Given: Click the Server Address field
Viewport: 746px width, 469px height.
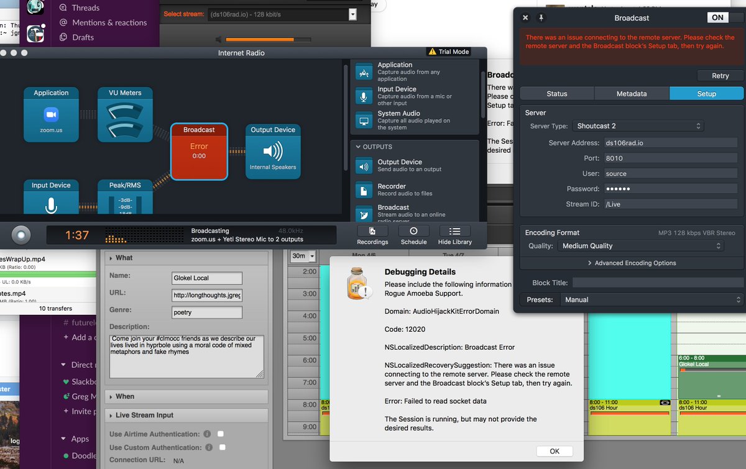Looking at the screenshot, I should (671, 143).
